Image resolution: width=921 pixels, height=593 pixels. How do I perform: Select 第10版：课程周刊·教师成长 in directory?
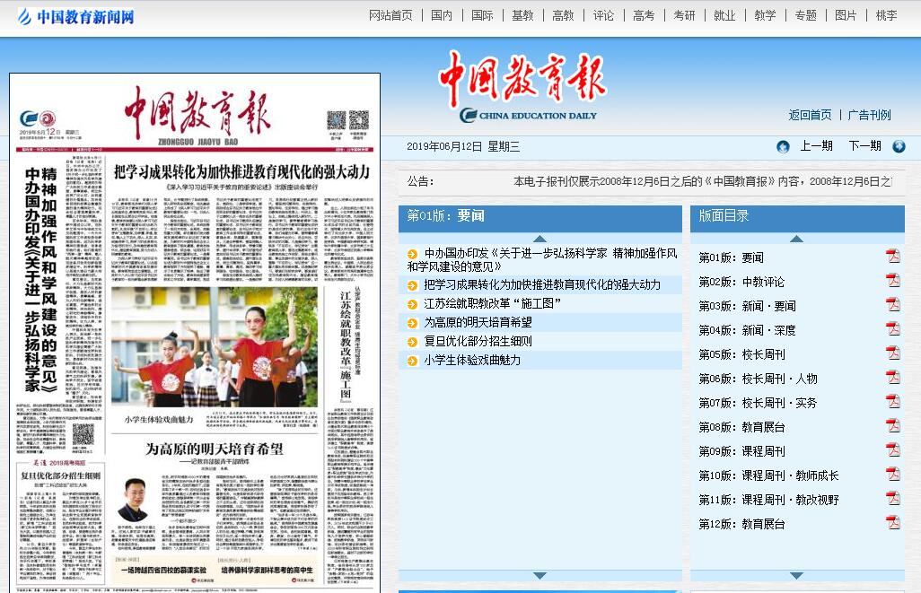[769, 475]
